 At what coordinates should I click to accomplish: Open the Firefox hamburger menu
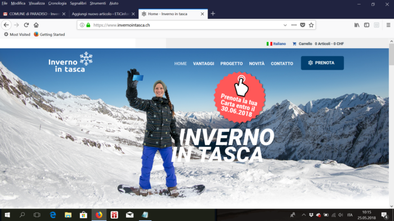388,25
